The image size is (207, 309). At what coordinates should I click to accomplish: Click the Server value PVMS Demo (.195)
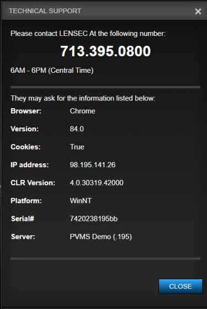click(x=100, y=237)
